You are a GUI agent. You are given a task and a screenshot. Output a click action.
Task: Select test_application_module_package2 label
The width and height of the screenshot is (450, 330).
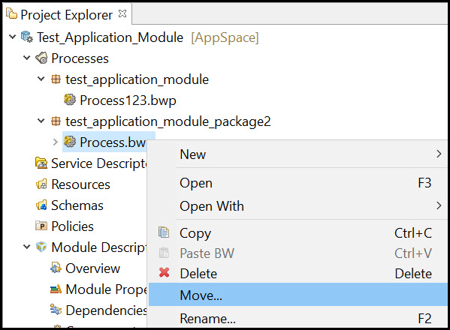pos(168,121)
